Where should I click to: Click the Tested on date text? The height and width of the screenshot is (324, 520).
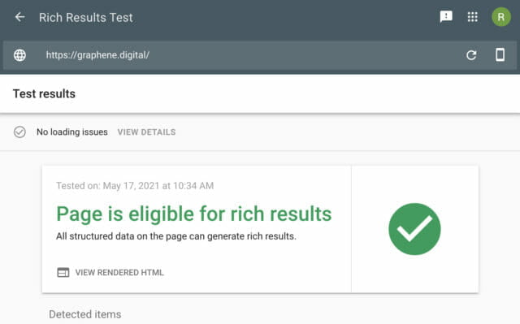click(x=135, y=185)
